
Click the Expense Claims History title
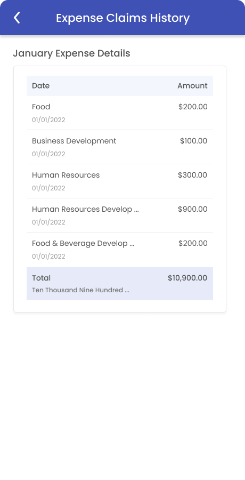123,18
